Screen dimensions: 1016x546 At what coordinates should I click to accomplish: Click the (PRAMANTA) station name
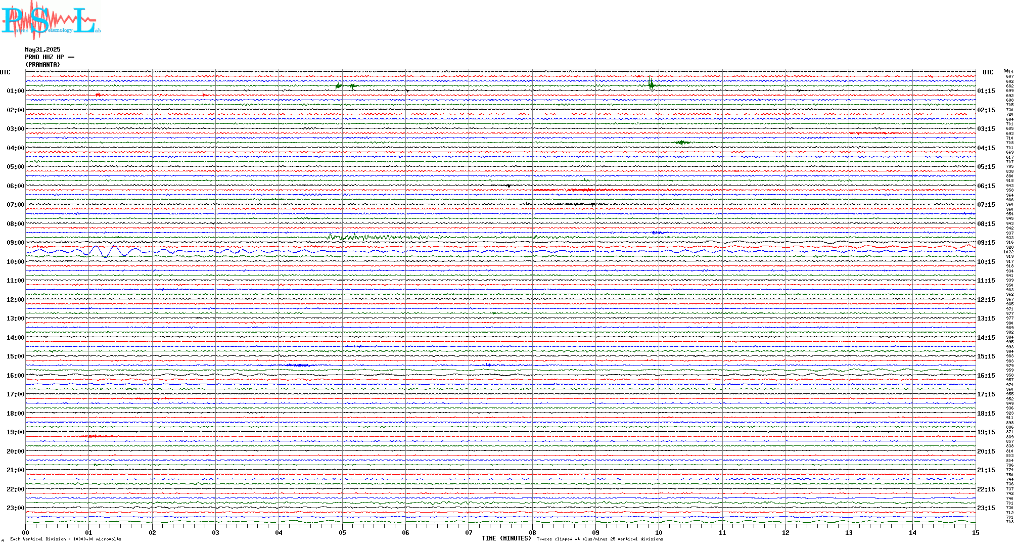coord(42,65)
